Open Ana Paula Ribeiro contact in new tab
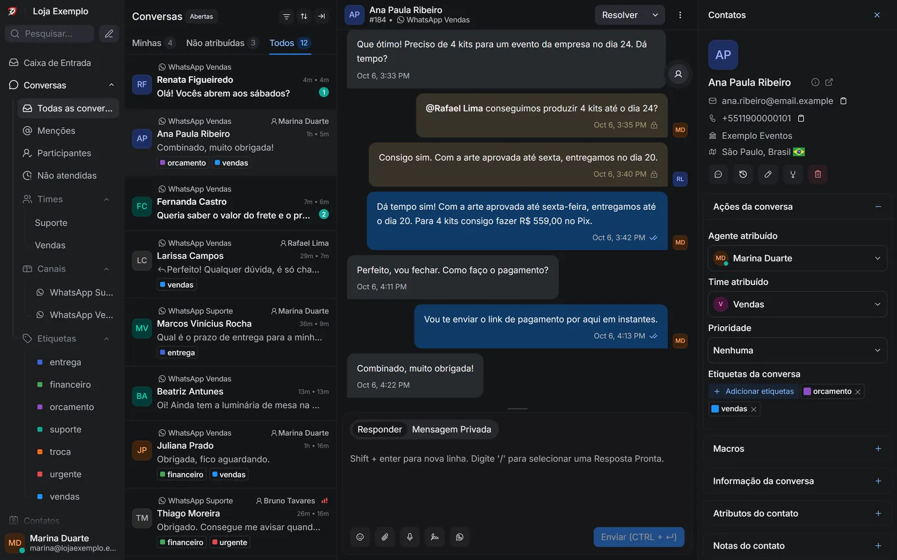The width and height of the screenshot is (897, 560). [x=829, y=82]
